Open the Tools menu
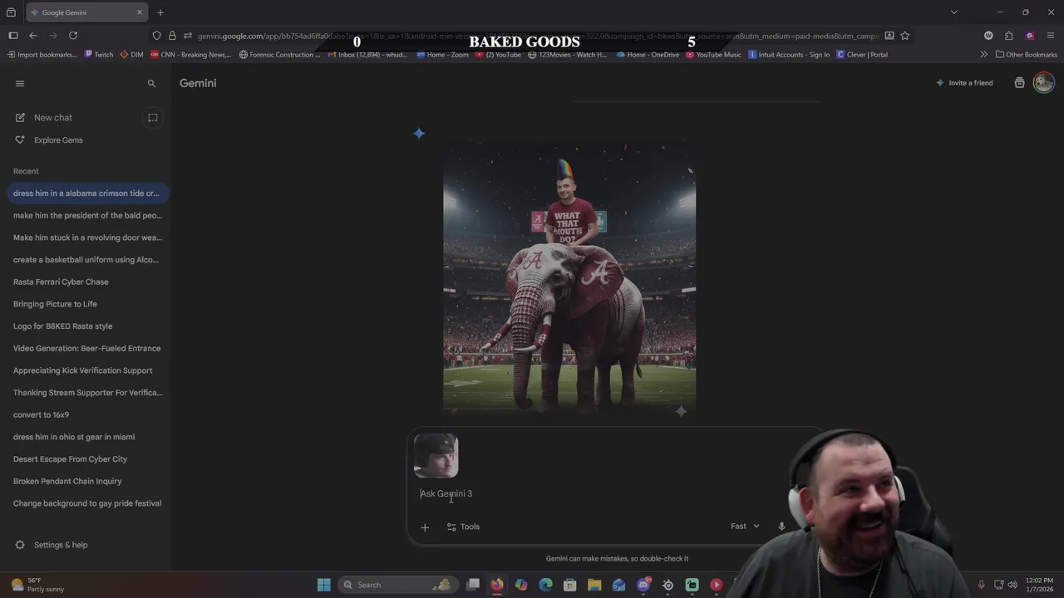The width and height of the screenshot is (1064, 598). 463,527
